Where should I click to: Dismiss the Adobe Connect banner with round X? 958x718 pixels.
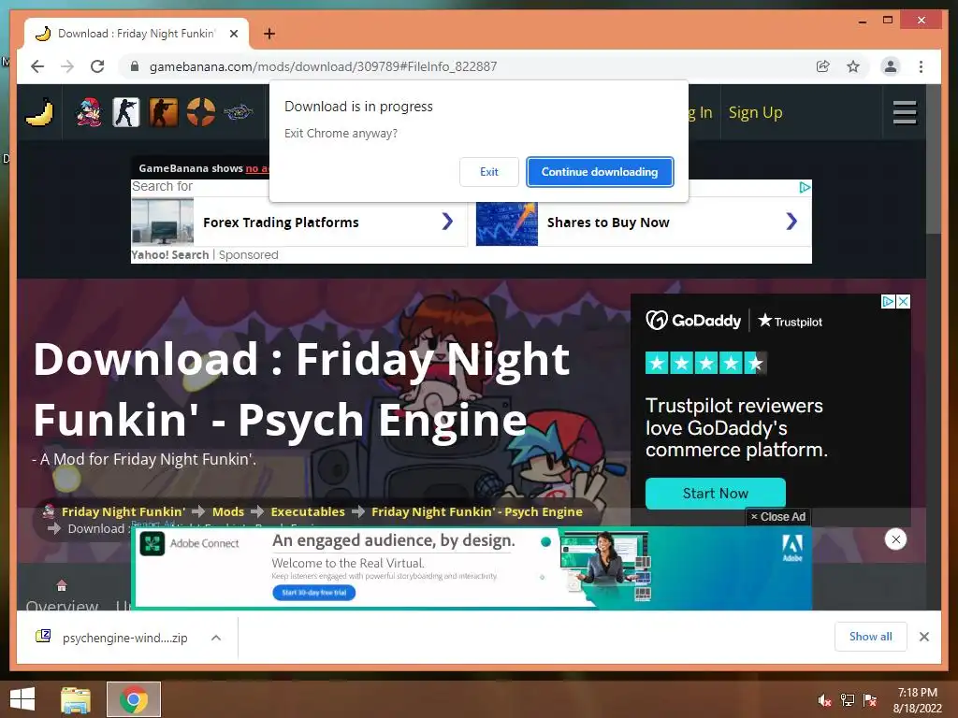(x=895, y=539)
